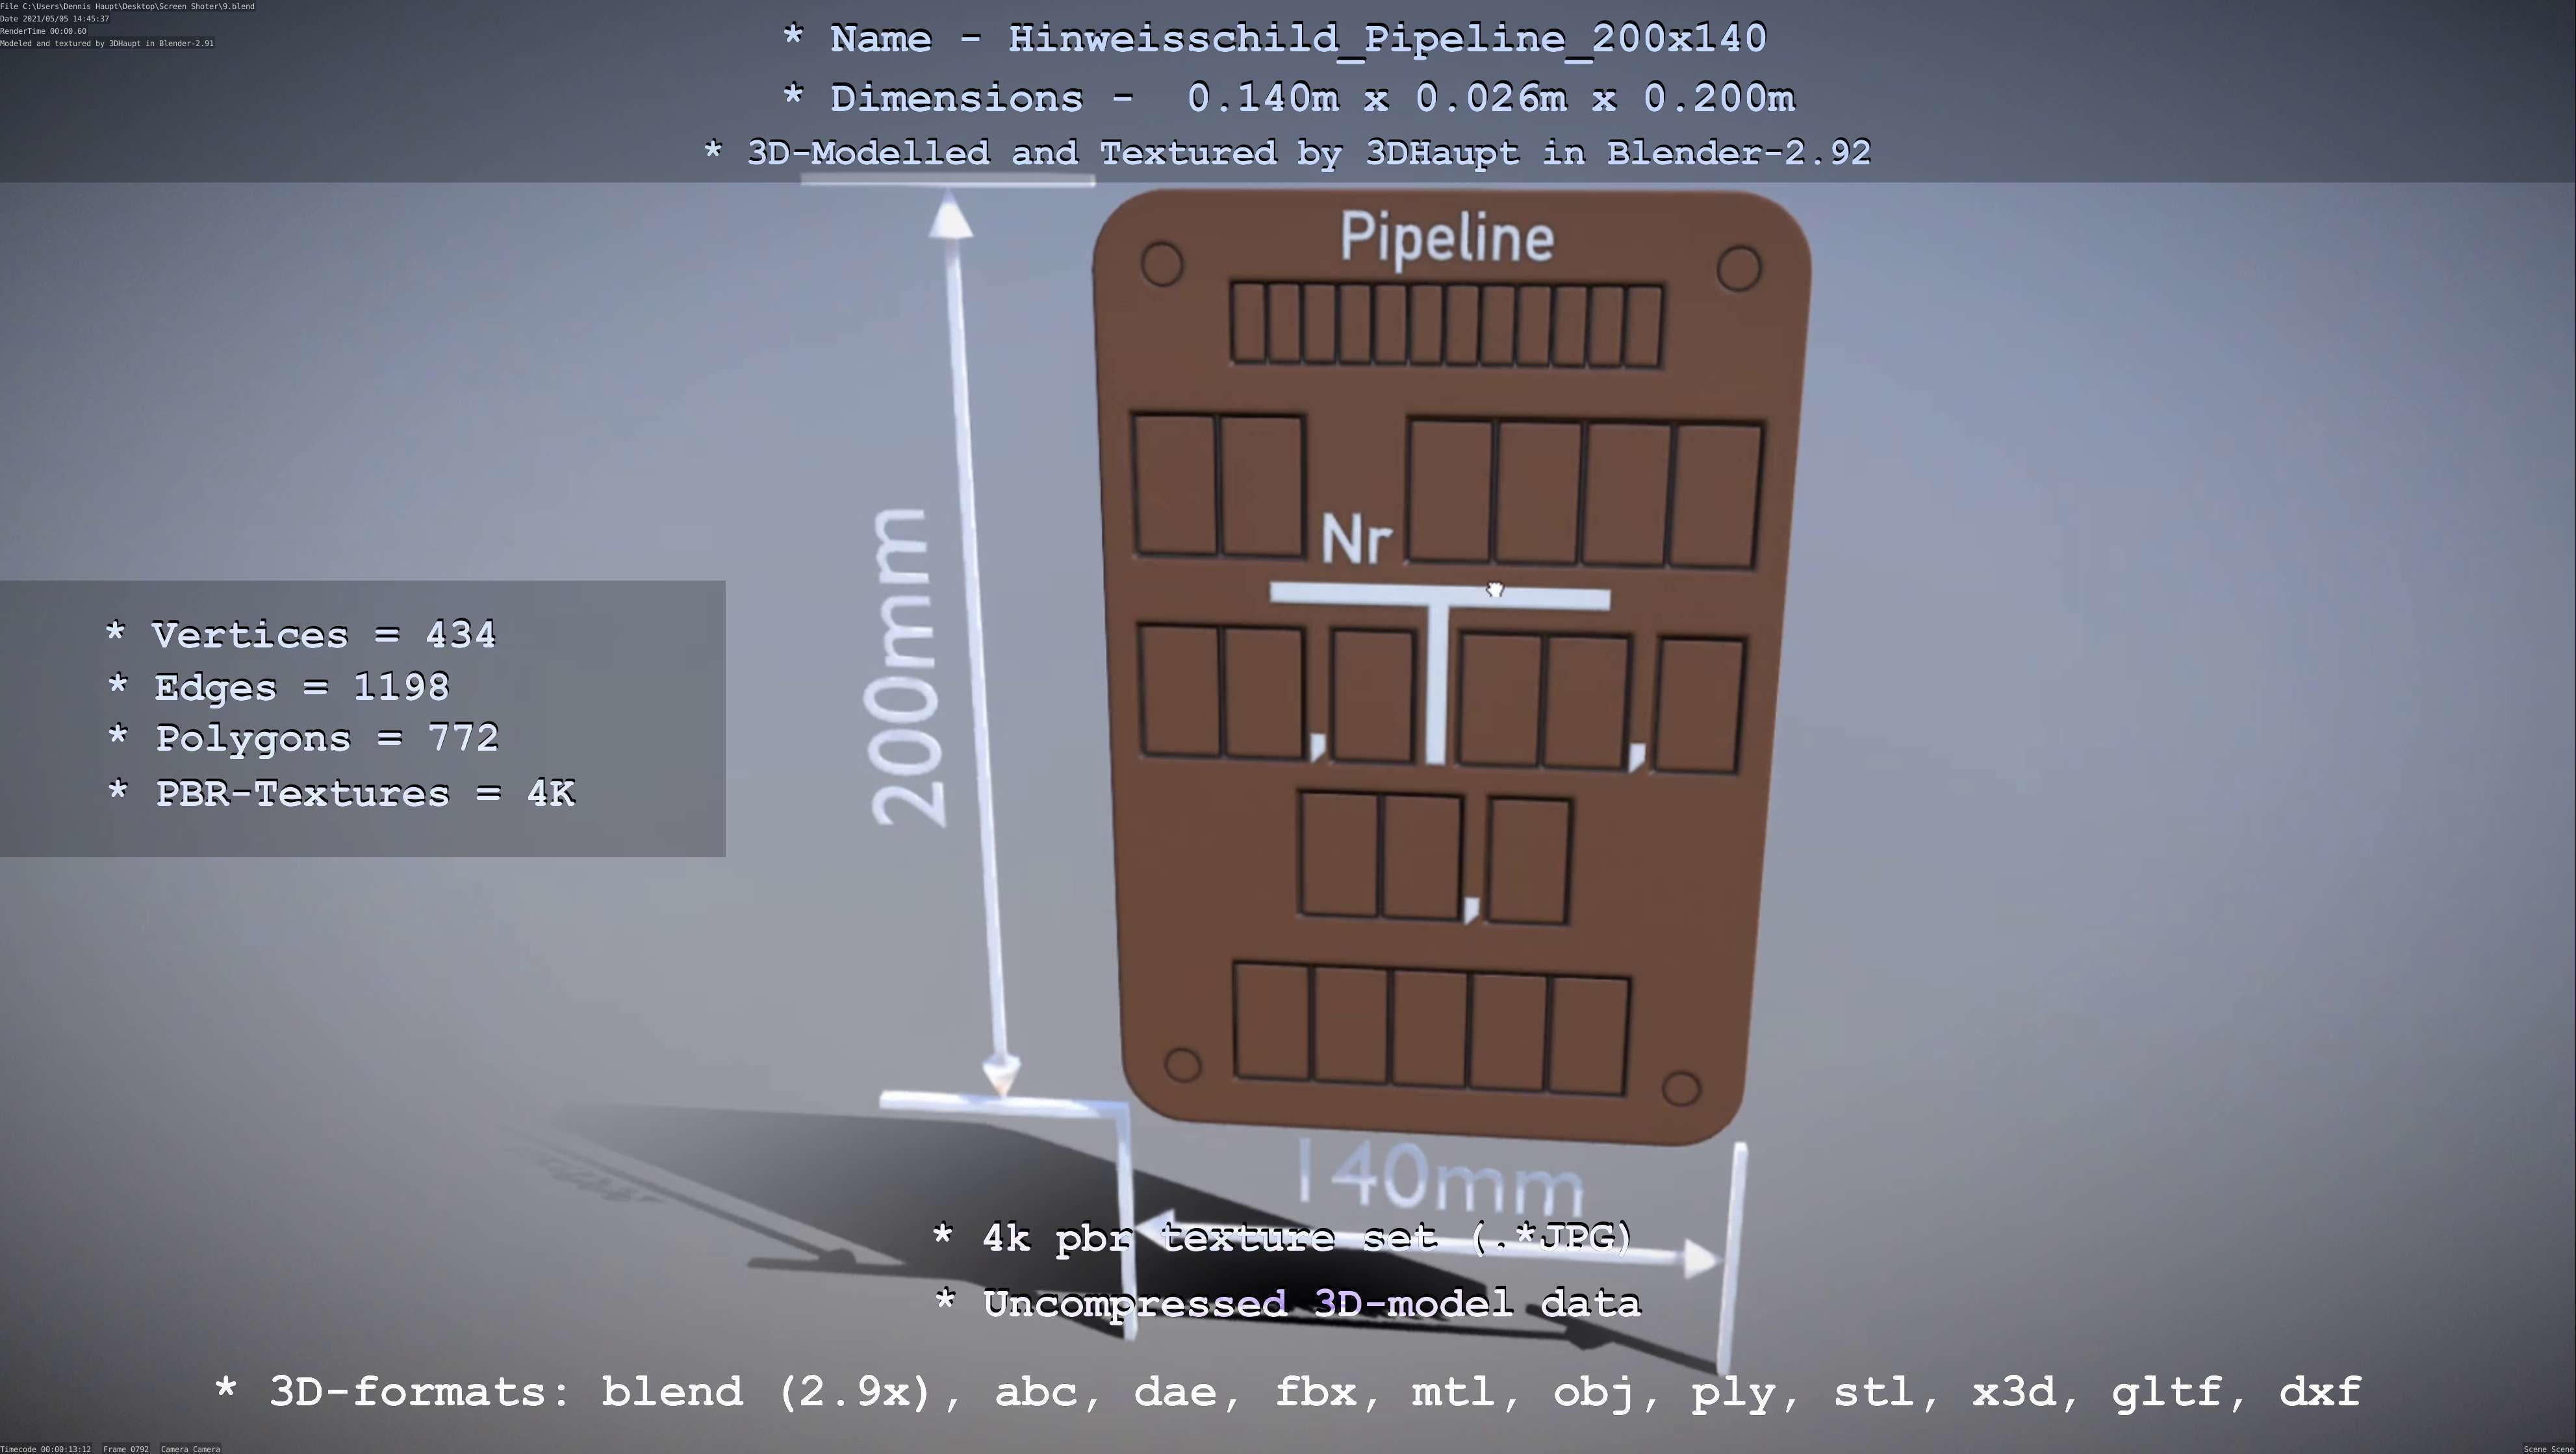Click the 'File C:\Users\Dennis Haupt...9.blend' stamp
Image resolution: width=2576 pixels, height=1454 pixels.
point(127,6)
